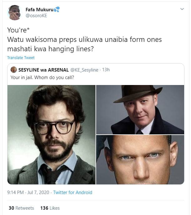View the 30 Retweets list
This screenshot has width=191, height=215.
click(x=21, y=208)
